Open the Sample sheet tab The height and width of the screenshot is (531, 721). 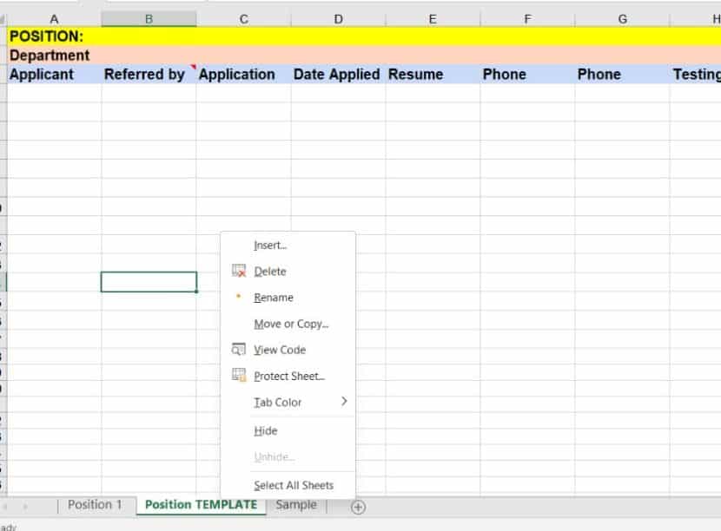295,505
